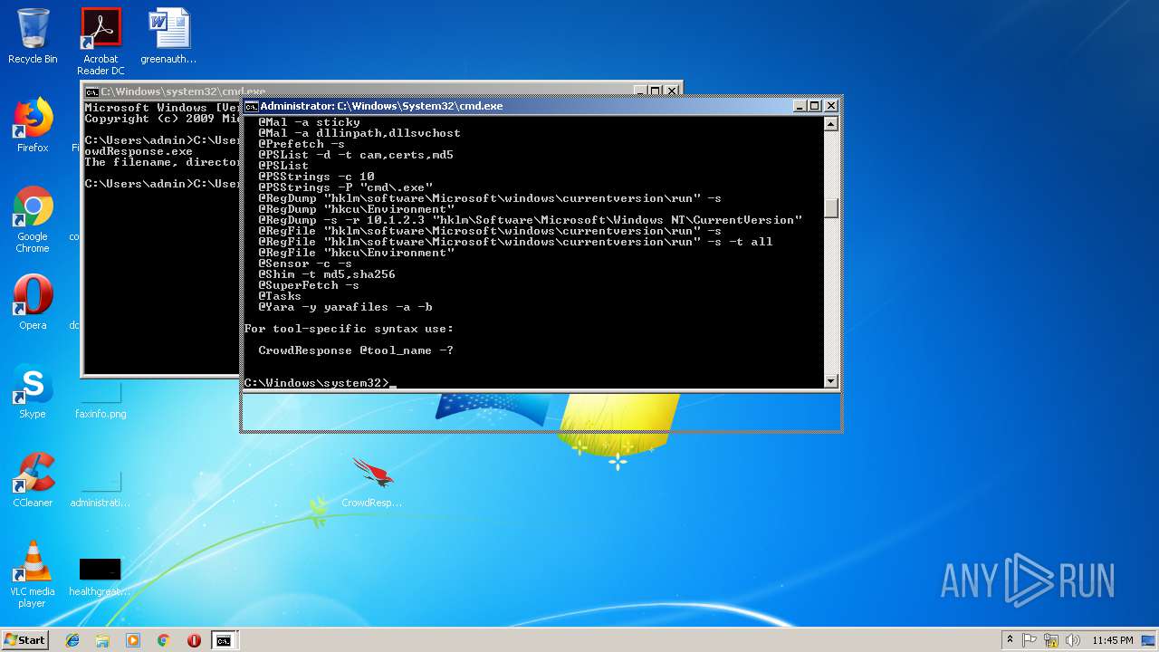Screen dimensions: 1159x652
Task: Click the Administrator cmd scrollbar down arrow
Action: coord(831,381)
